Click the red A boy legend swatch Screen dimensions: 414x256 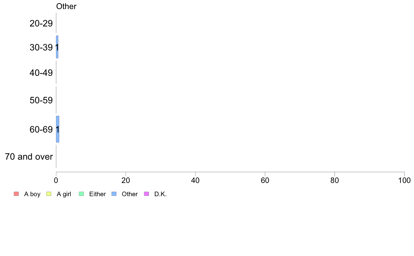point(16,194)
